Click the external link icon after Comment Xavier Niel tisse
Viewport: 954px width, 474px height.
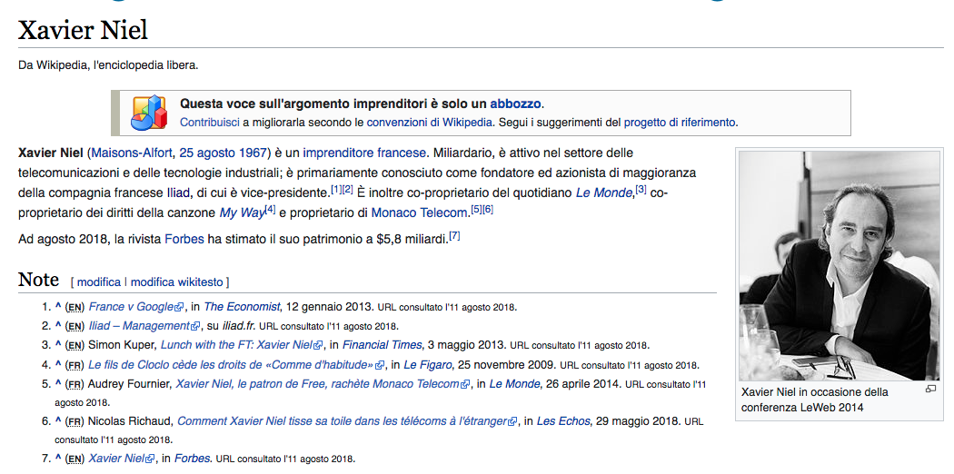point(512,421)
